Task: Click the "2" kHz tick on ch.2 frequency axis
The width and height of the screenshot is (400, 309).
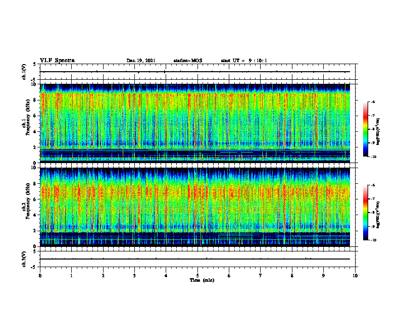Action: [x=35, y=231]
